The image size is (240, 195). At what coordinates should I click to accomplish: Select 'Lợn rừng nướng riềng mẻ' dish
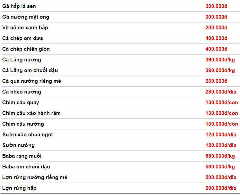(35, 177)
